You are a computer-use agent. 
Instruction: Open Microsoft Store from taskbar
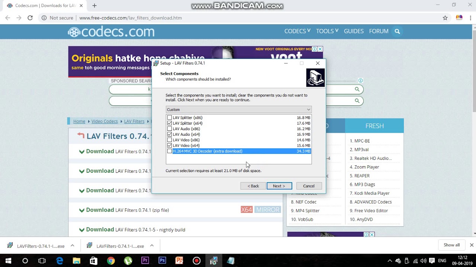click(x=93, y=261)
